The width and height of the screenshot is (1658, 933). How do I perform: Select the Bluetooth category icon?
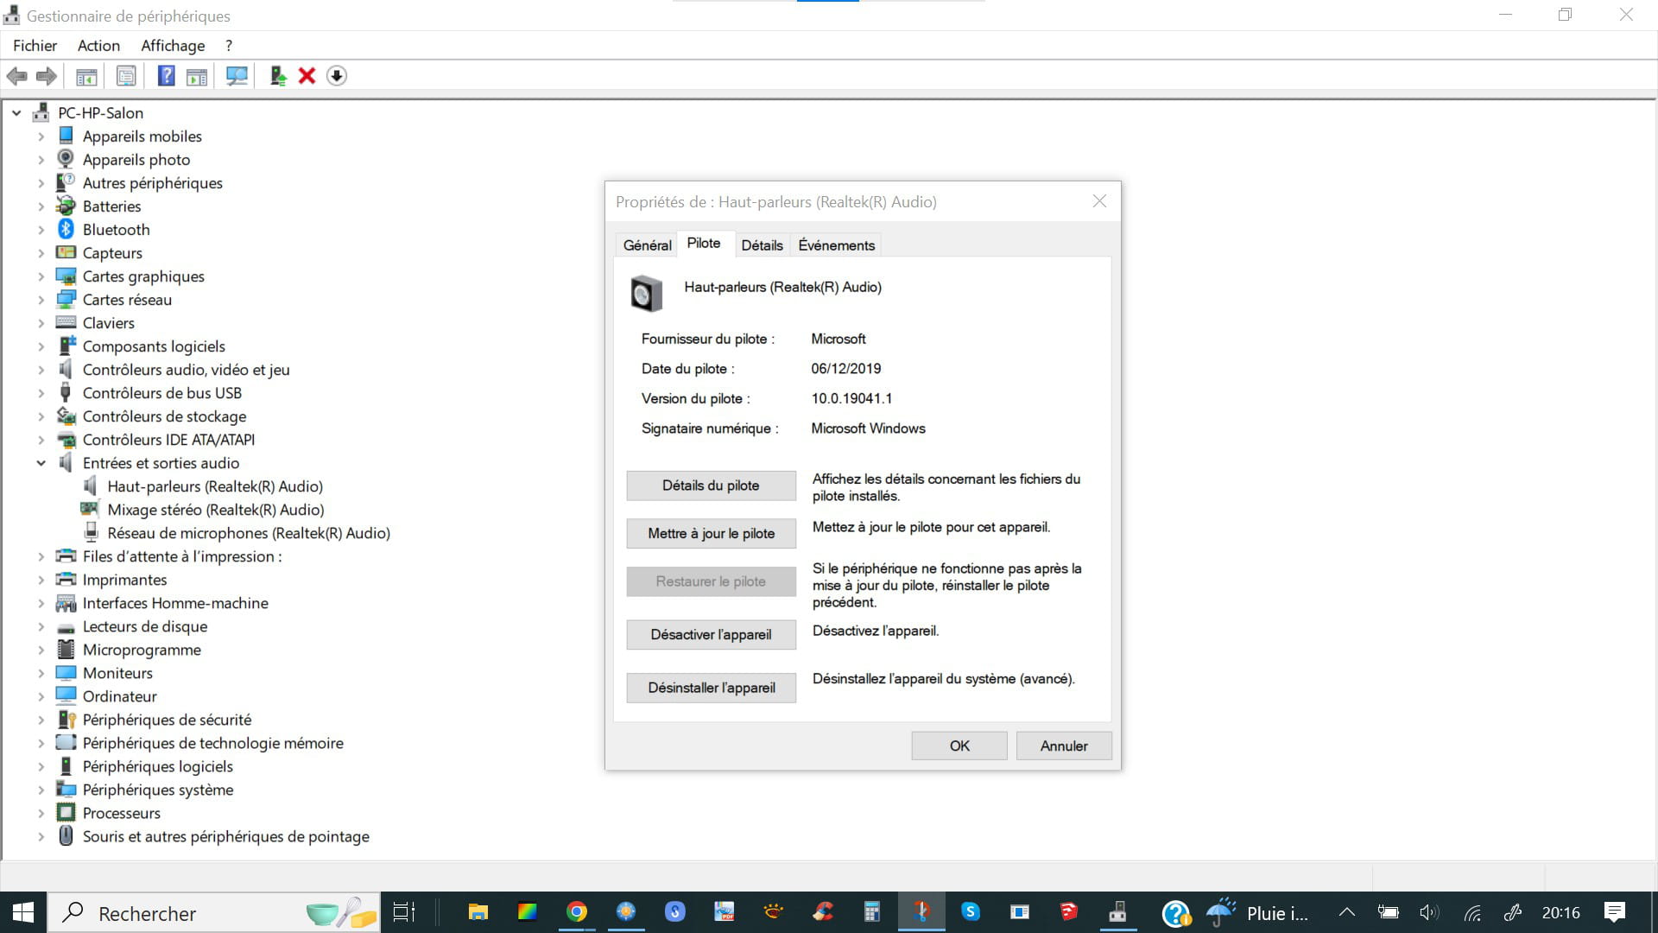click(x=66, y=229)
